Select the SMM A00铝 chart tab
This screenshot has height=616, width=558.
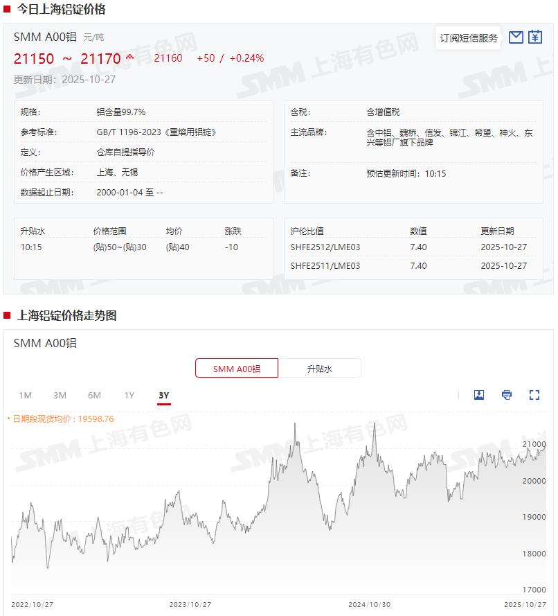[237, 369]
